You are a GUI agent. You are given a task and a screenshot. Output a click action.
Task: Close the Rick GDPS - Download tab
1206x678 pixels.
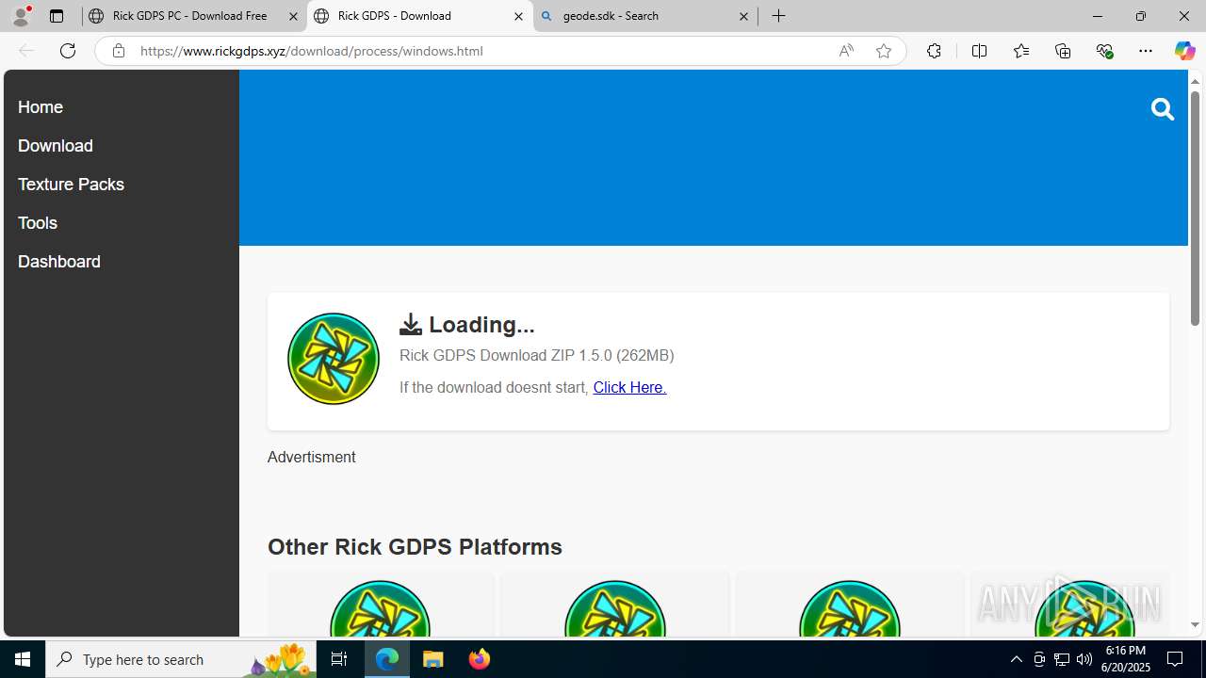(518, 16)
